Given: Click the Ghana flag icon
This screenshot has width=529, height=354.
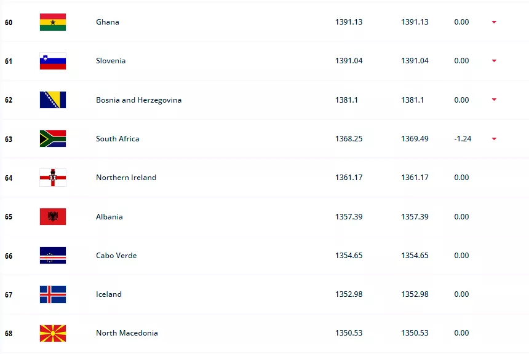Looking at the screenshot, I should click(52, 22).
